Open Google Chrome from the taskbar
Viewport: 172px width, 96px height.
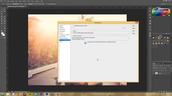coord(19,94)
